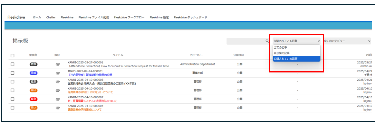Click the 添付 column header

[57, 55]
